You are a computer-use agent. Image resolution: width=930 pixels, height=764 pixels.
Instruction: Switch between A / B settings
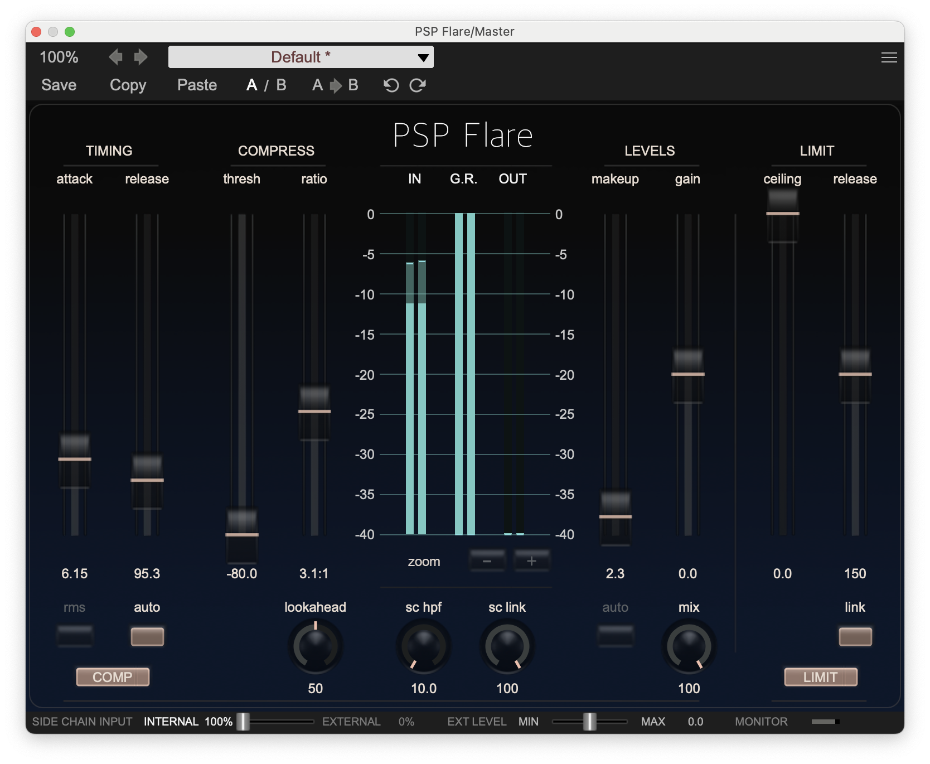click(x=266, y=85)
